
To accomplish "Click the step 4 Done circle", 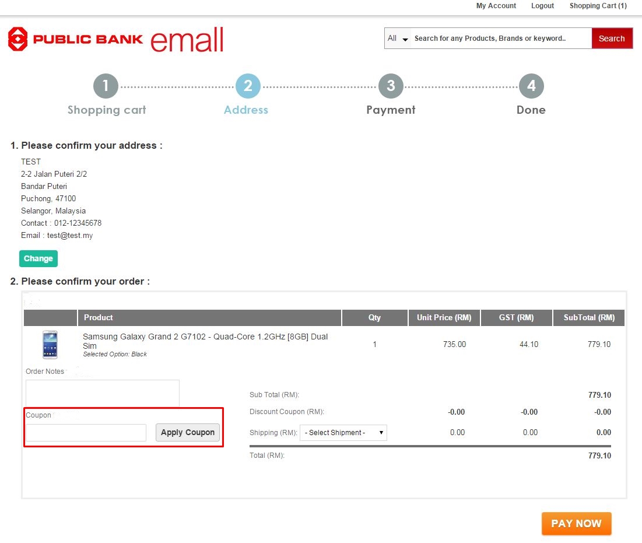I will 531,86.
